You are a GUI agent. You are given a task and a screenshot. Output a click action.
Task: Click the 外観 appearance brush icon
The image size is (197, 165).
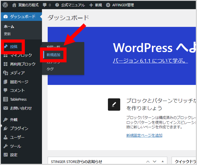[5, 120]
